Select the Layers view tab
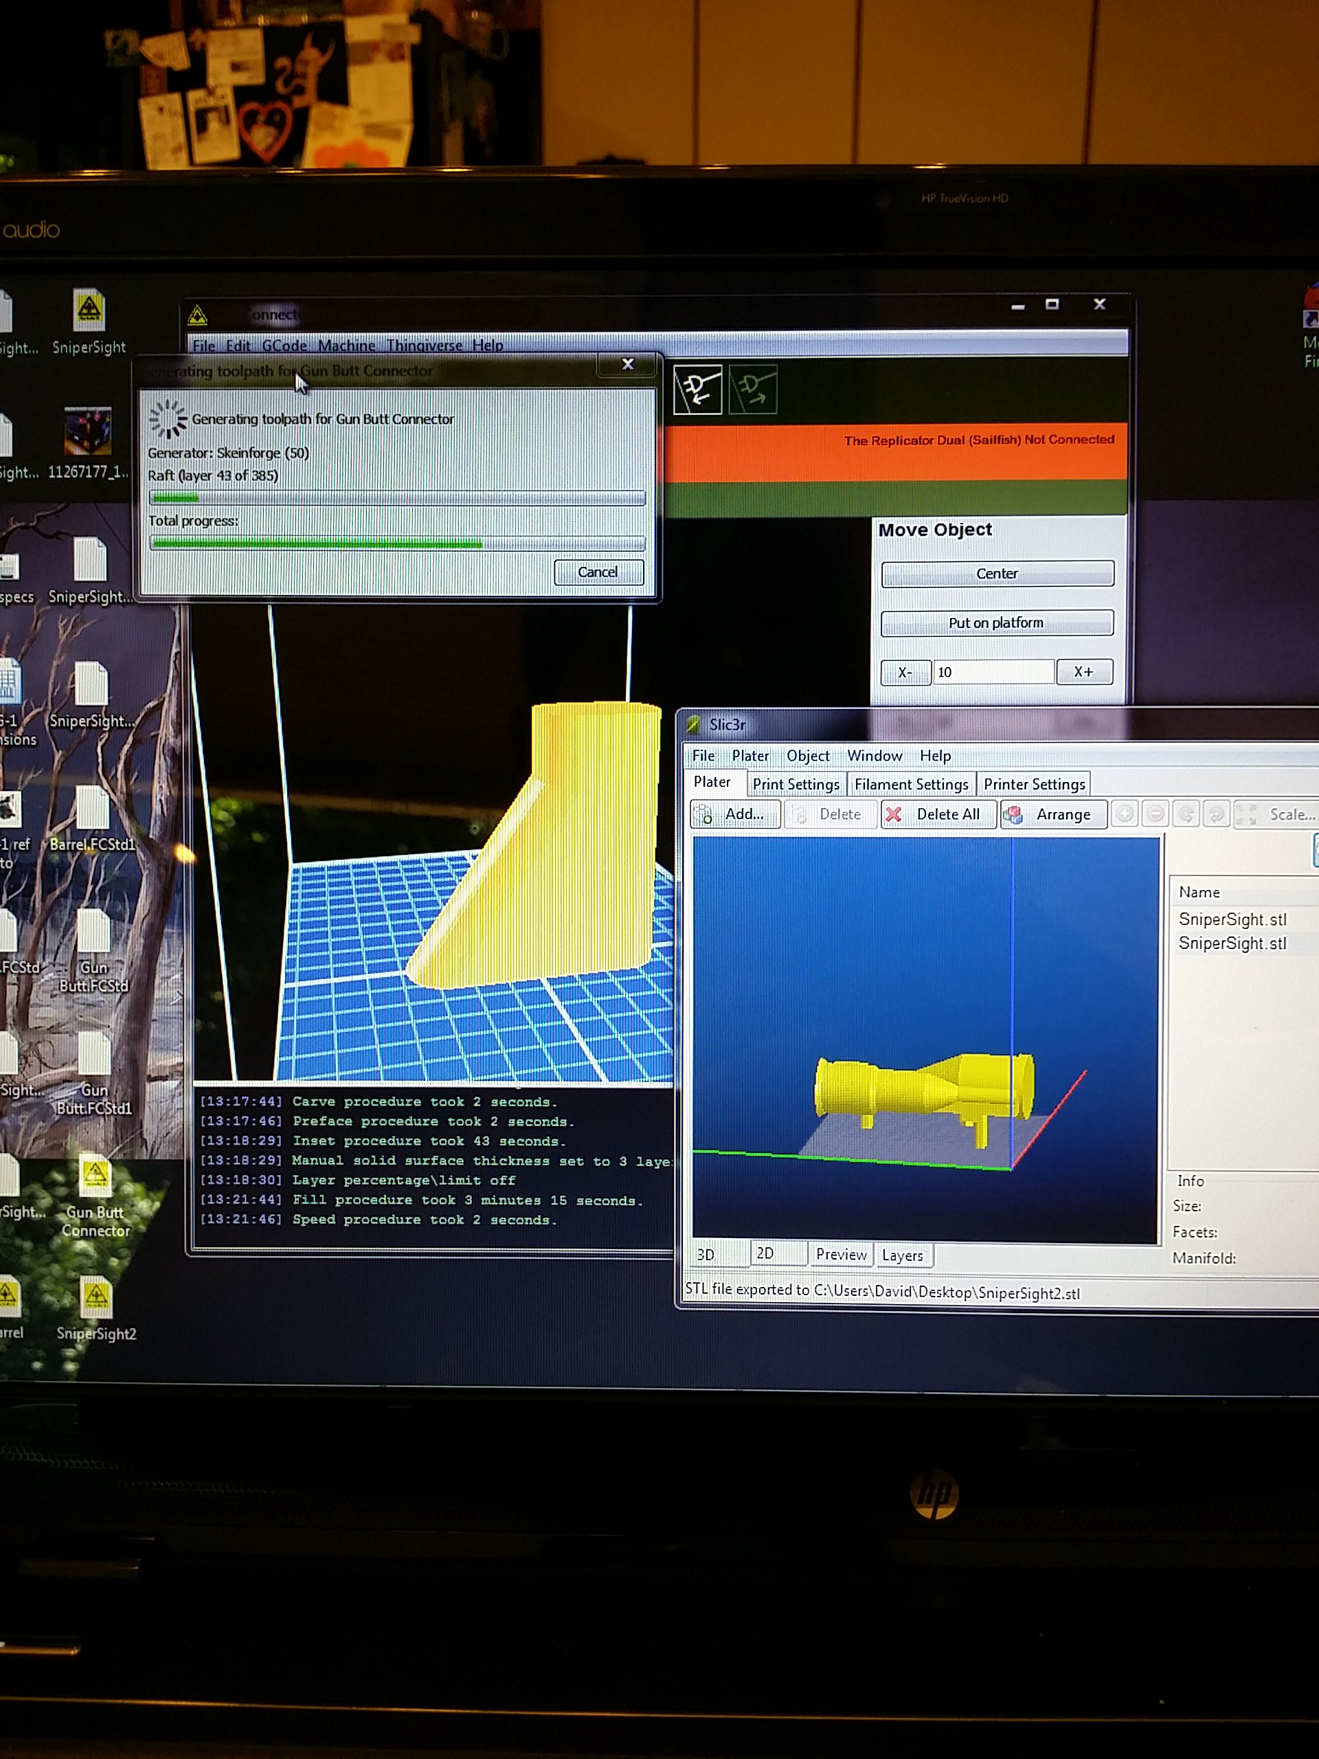 tap(903, 1255)
